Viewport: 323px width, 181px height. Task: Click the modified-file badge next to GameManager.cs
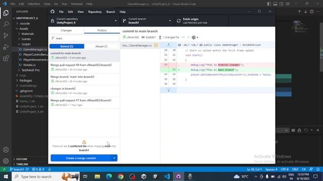(x=156, y=45)
